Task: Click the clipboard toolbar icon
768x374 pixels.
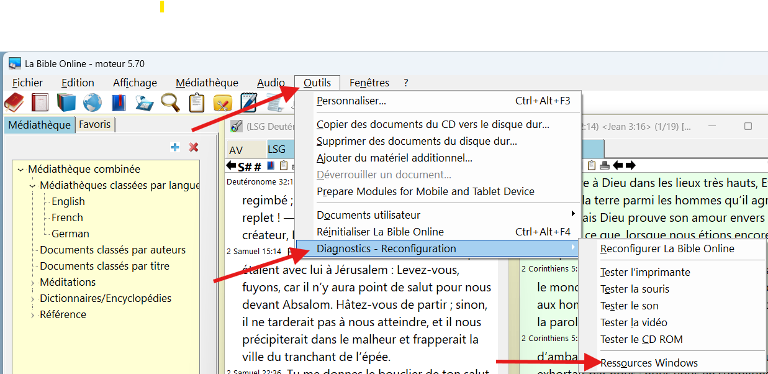Action: tap(197, 103)
